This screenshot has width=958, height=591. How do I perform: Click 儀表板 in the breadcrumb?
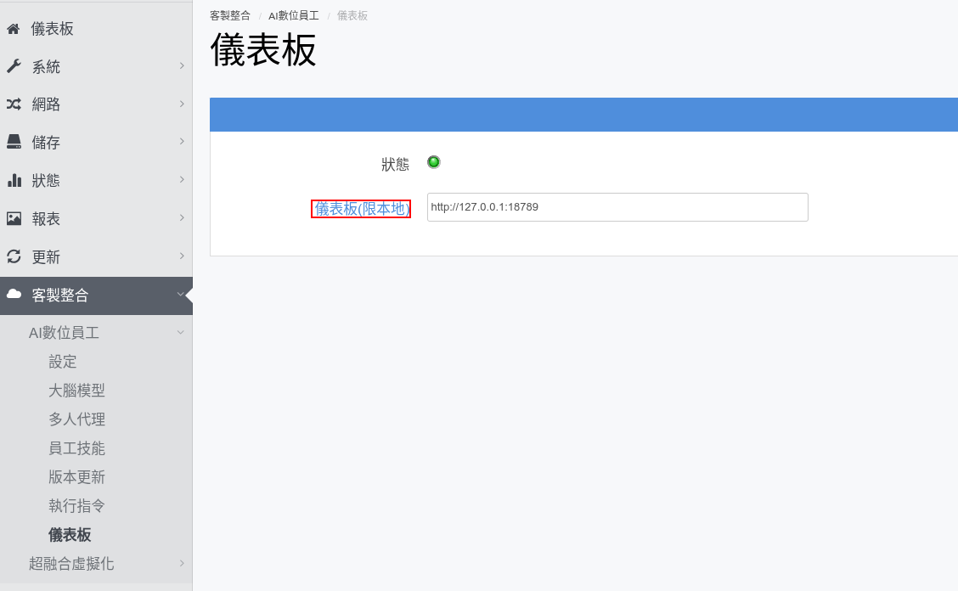point(352,15)
